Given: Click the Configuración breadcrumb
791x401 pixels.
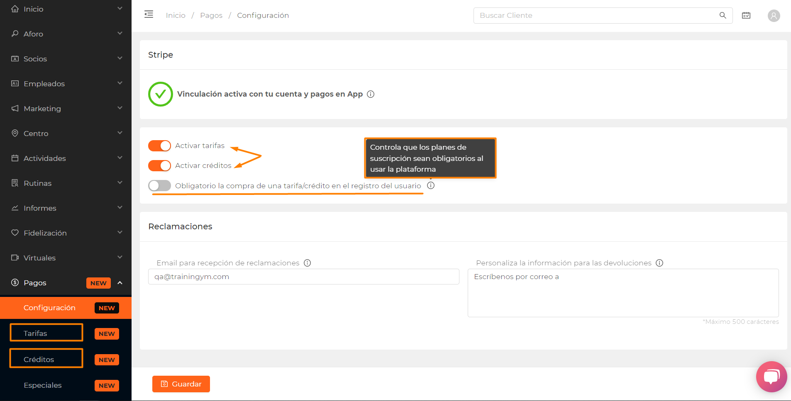Looking at the screenshot, I should coord(263,15).
